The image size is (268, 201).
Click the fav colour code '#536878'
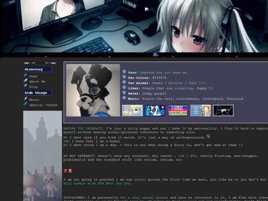pyautogui.click(x=159, y=78)
